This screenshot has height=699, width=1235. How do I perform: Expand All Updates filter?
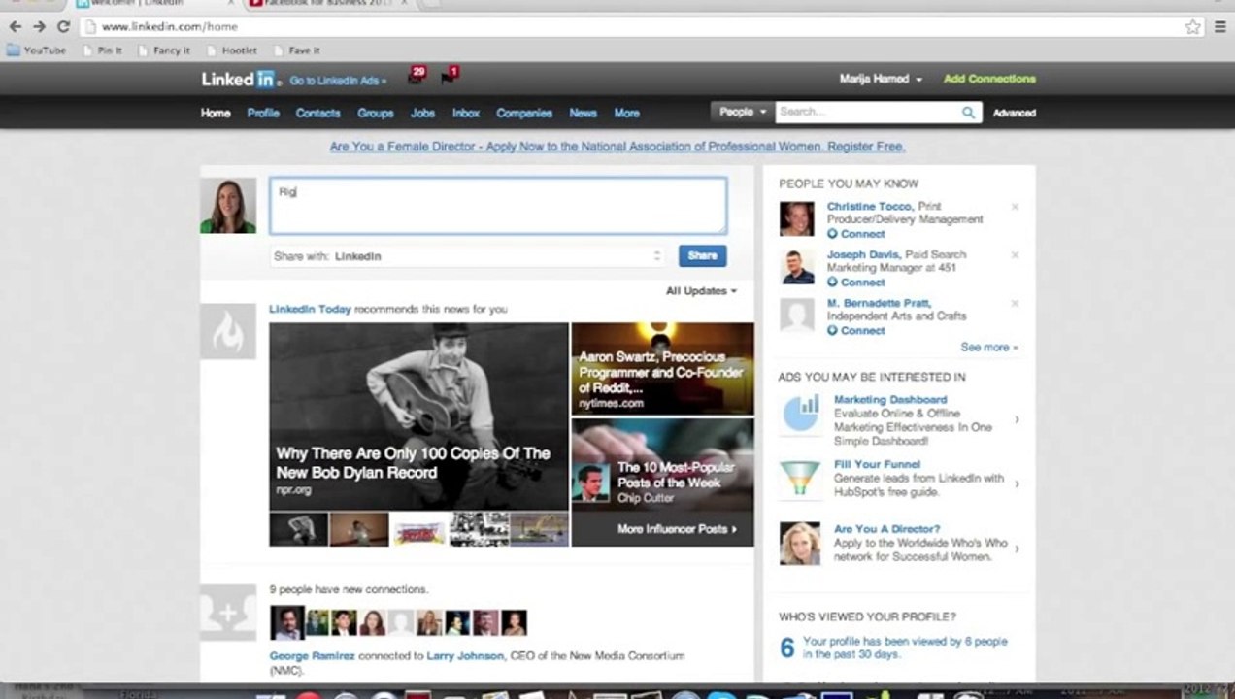[701, 291]
